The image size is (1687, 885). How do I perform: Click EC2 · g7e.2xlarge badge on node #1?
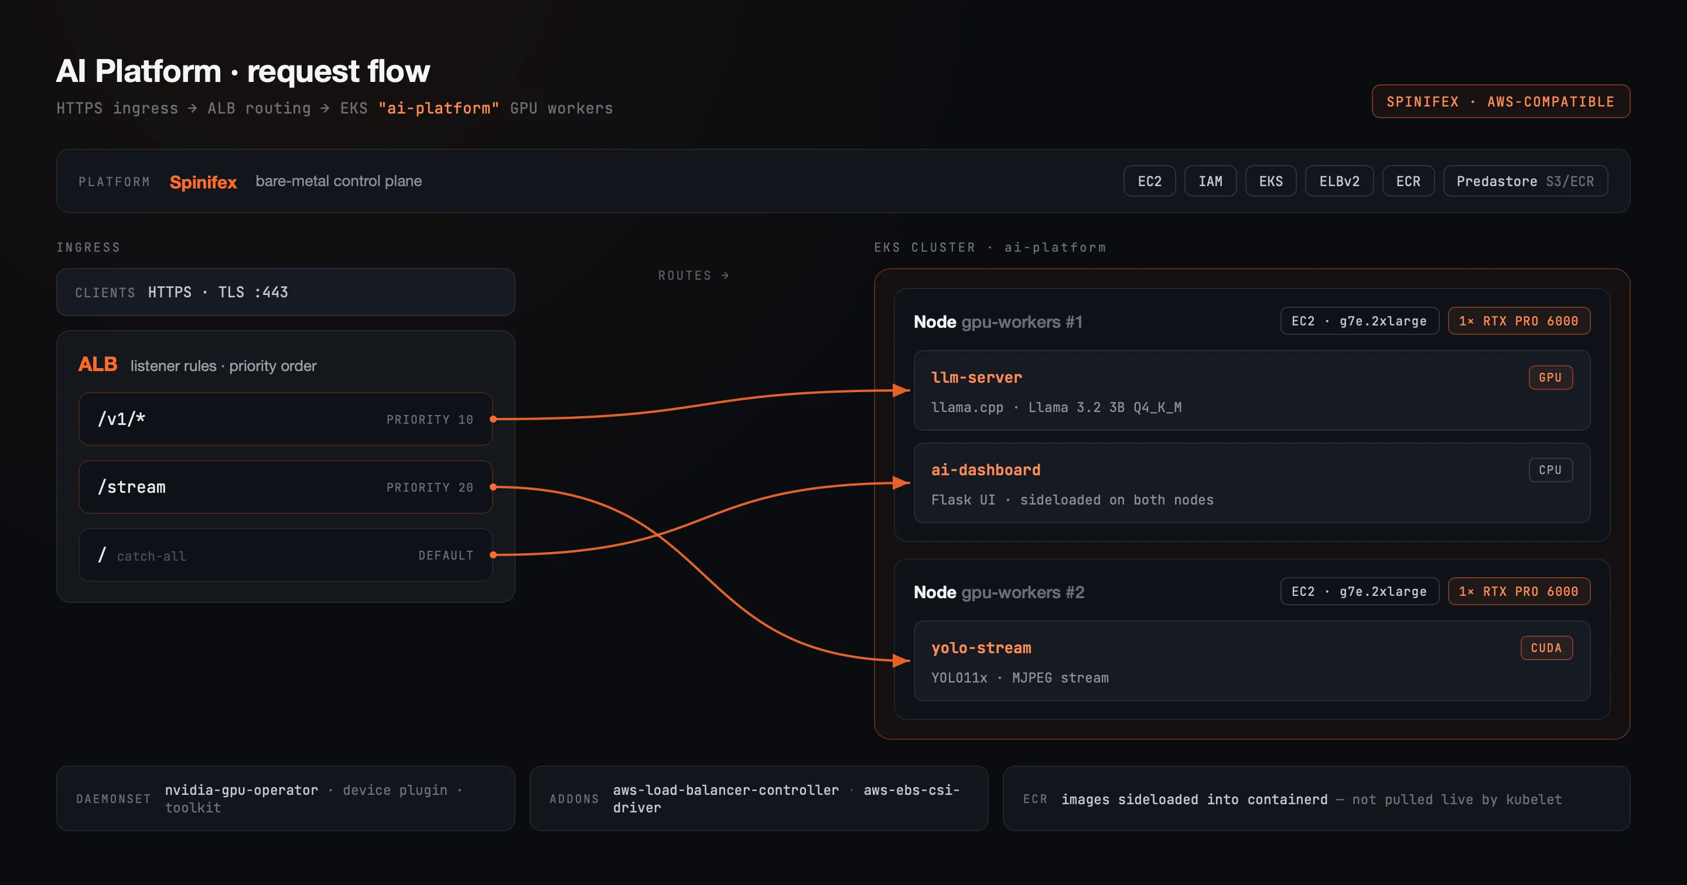1360,321
